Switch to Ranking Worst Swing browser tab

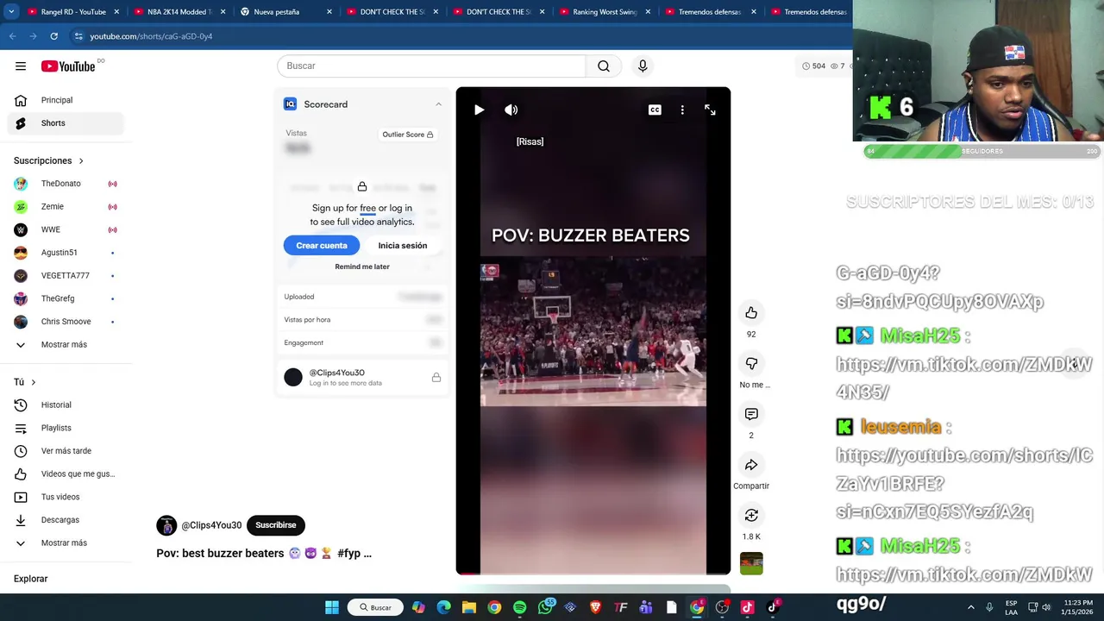point(604,12)
